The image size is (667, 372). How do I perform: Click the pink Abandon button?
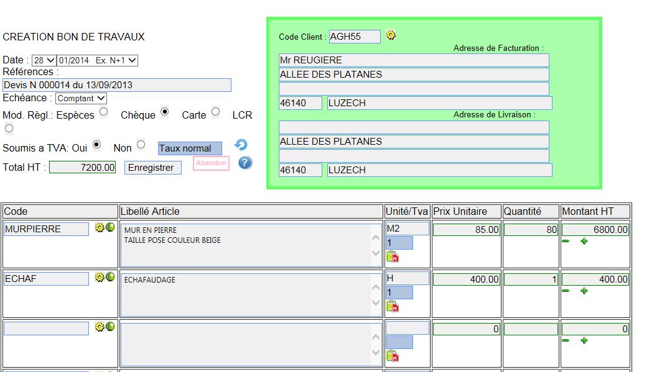(x=211, y=163)
